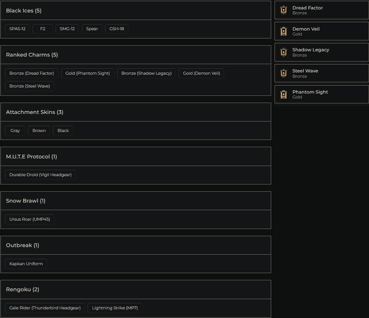Click the Gale Rider (Thunderbird Headgear) item
This screenshot has height=318, width=369.
tap(45, 308)
